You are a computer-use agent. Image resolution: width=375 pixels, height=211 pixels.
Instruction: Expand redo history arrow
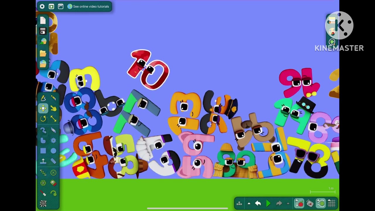[288, 203]
